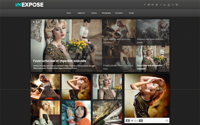Viewport: 200px width, 125px height.
Task: Click the eye view icon below the featured post
Action: (x=167, y=121)
